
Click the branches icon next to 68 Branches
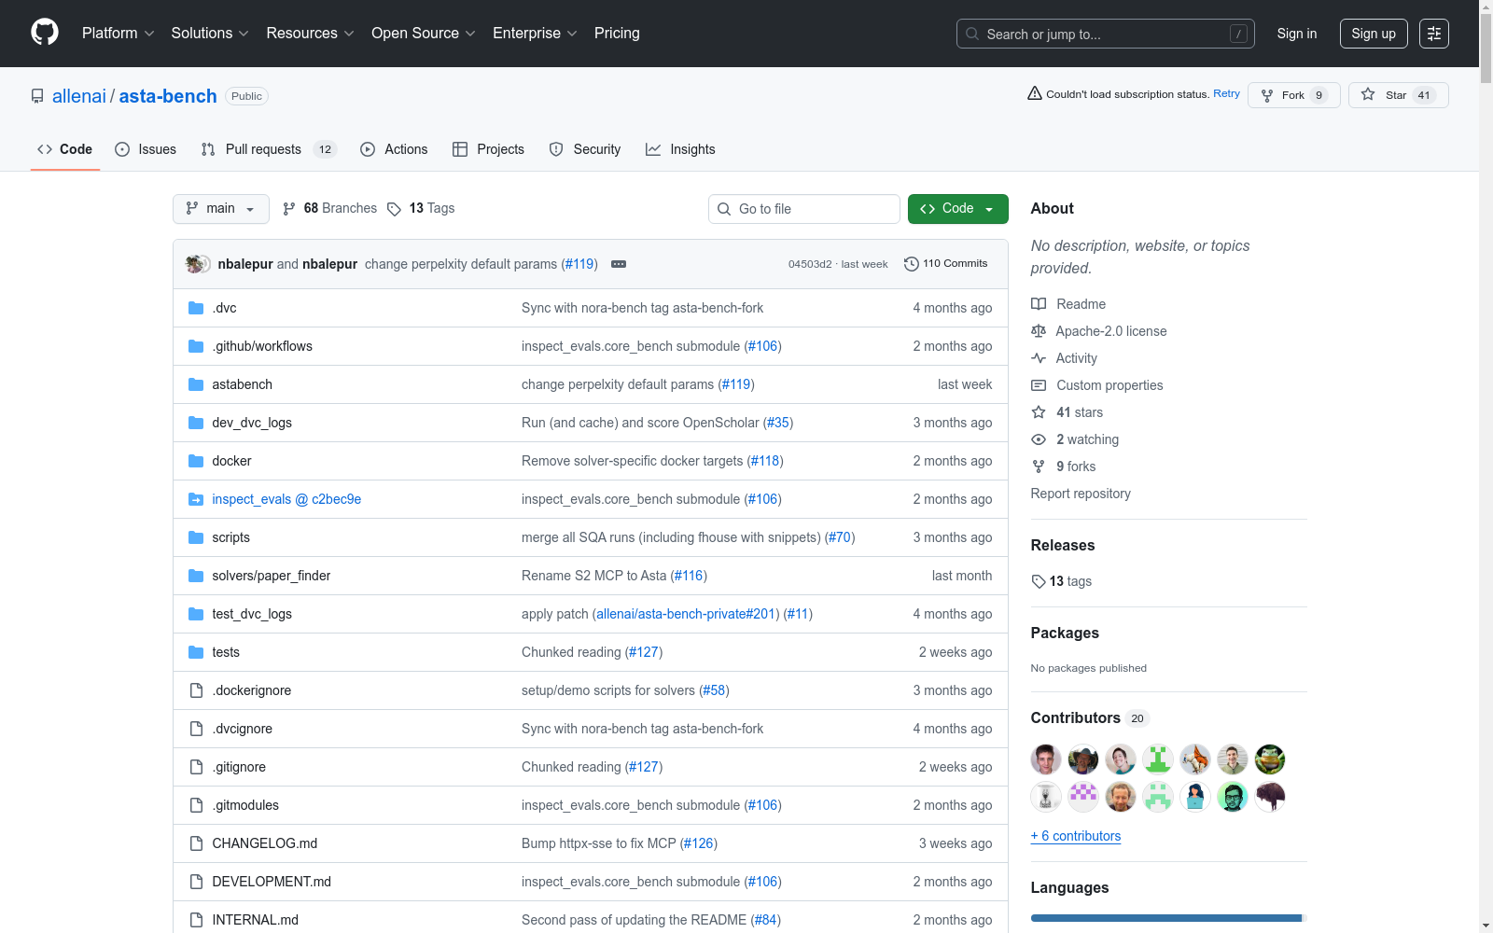[x=289, y=209]
